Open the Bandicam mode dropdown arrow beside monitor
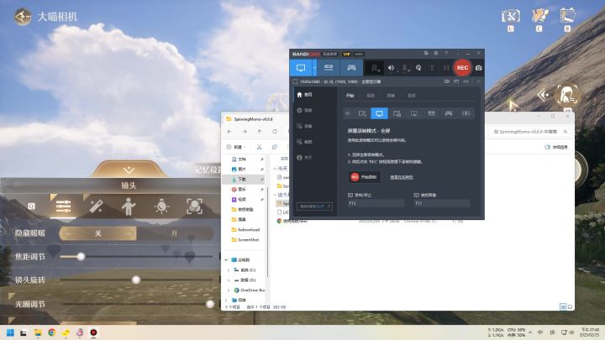Viewport: 605px width, 340px height. pyautogui.click(x=314, y=68)
